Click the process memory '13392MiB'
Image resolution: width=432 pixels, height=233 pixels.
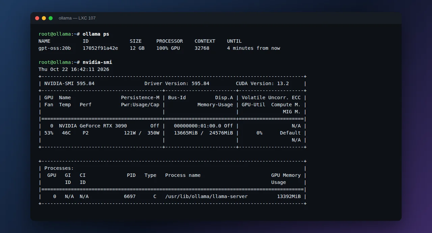click(x=289, y=196)
